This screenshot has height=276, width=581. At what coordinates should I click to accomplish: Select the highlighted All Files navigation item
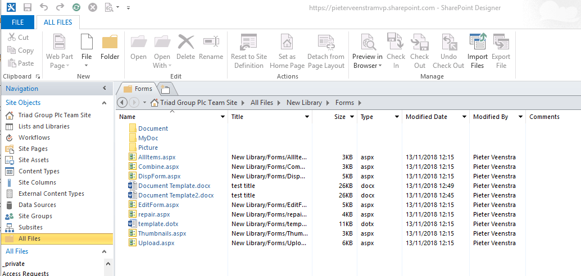57,238
